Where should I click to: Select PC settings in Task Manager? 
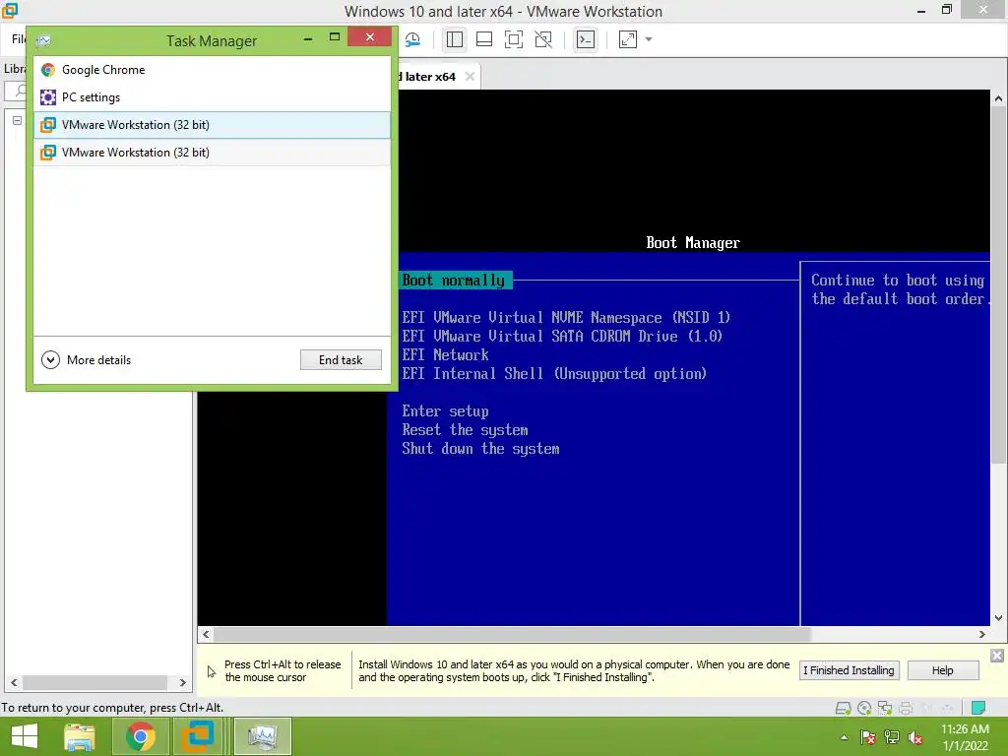point(213,97)
